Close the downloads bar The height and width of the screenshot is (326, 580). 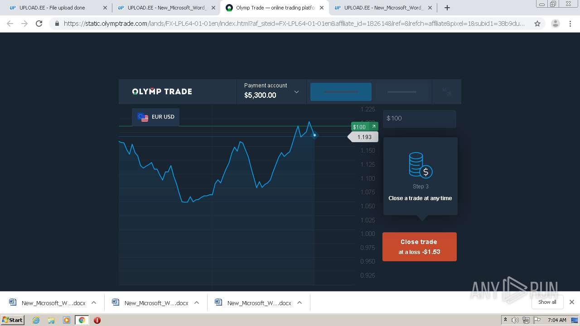[x=571, y=302]
